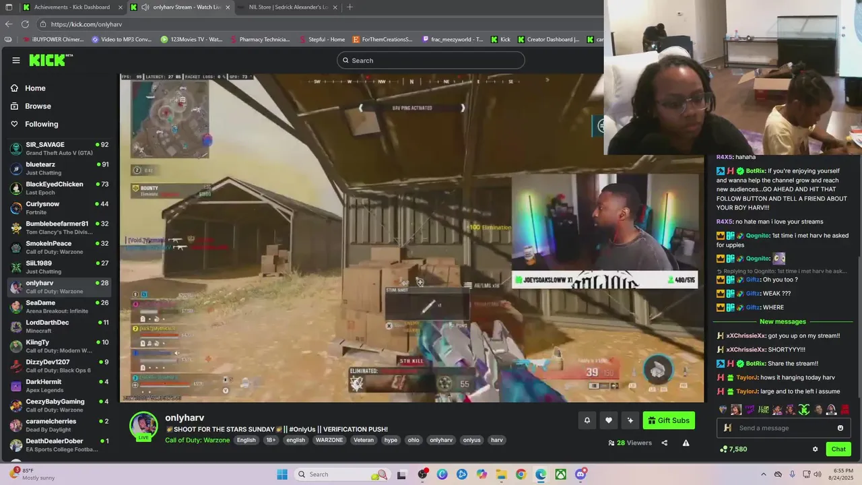Click the browser address bar URL
The image size is (862, 485).
(x=86, y=24)
